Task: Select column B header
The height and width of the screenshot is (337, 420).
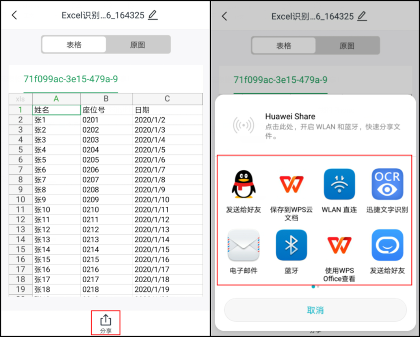Action: coord(106,99)
